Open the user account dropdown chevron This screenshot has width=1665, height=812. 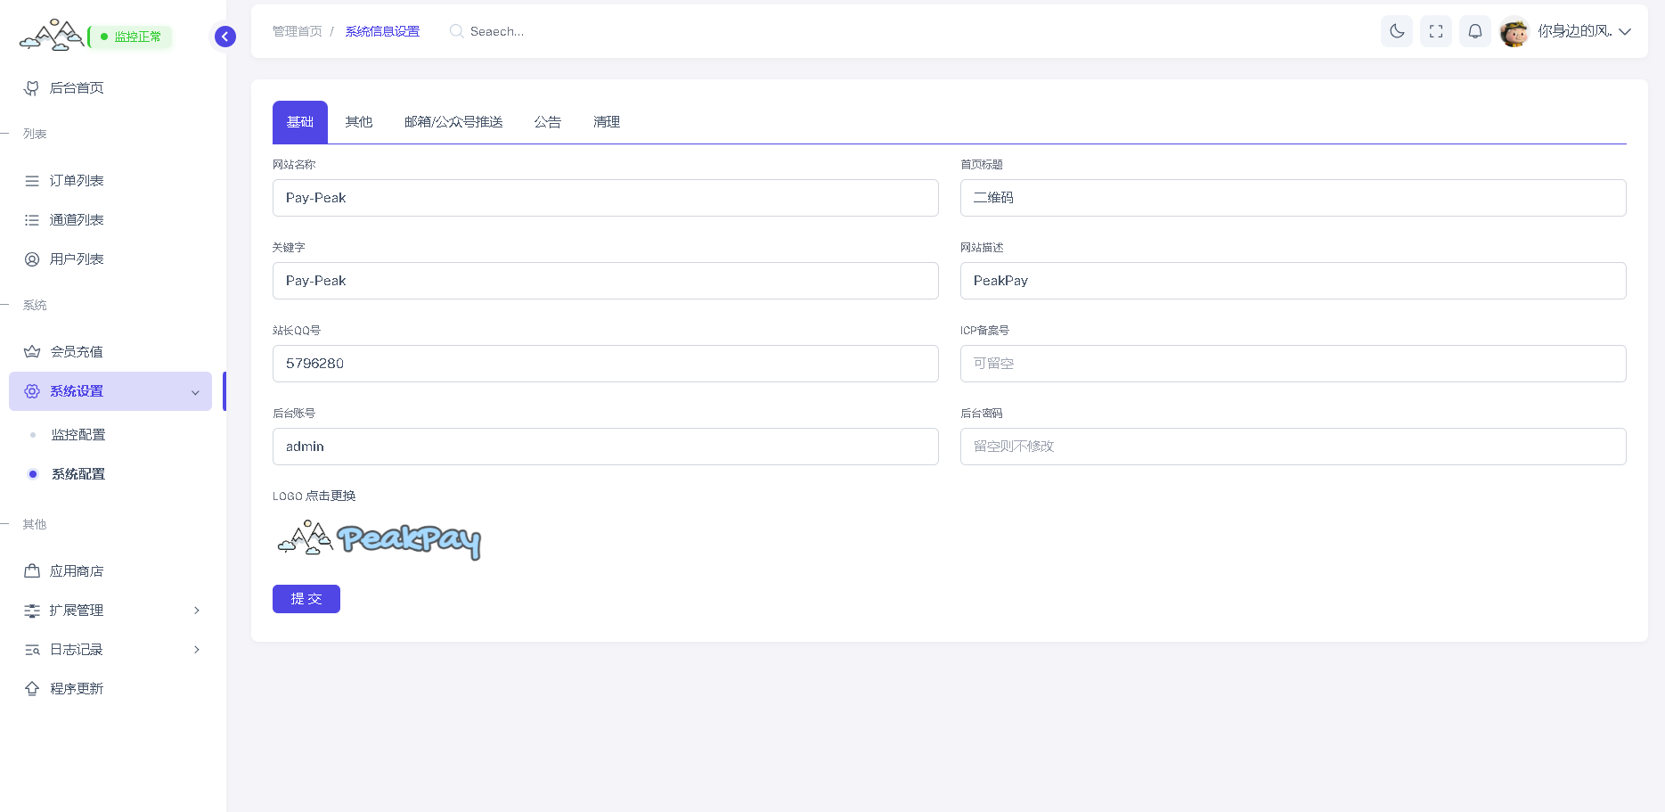coord(1625,31)
